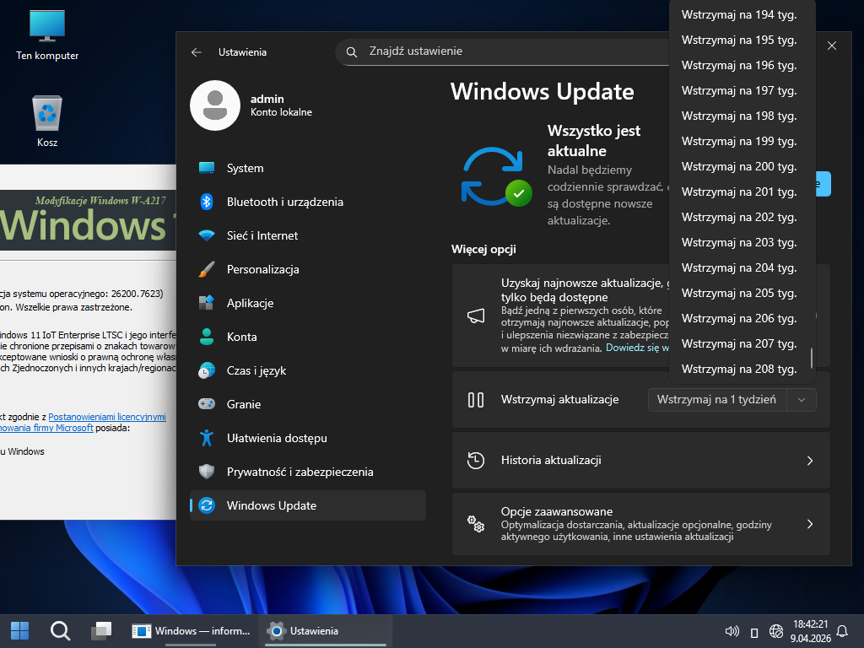Screen dimensions: 864x648
Task: Open the Windows Start menu
Action: pos(19,630)
